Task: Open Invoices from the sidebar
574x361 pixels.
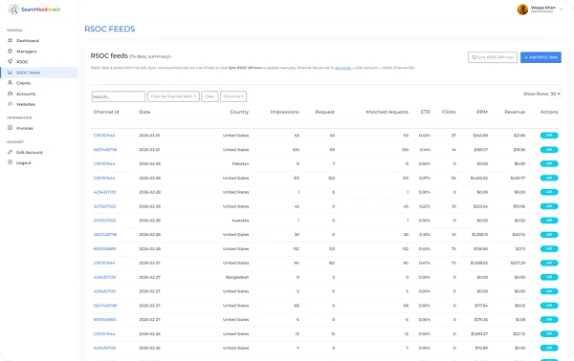Action: pyautogui.click(x=25, y=128)
